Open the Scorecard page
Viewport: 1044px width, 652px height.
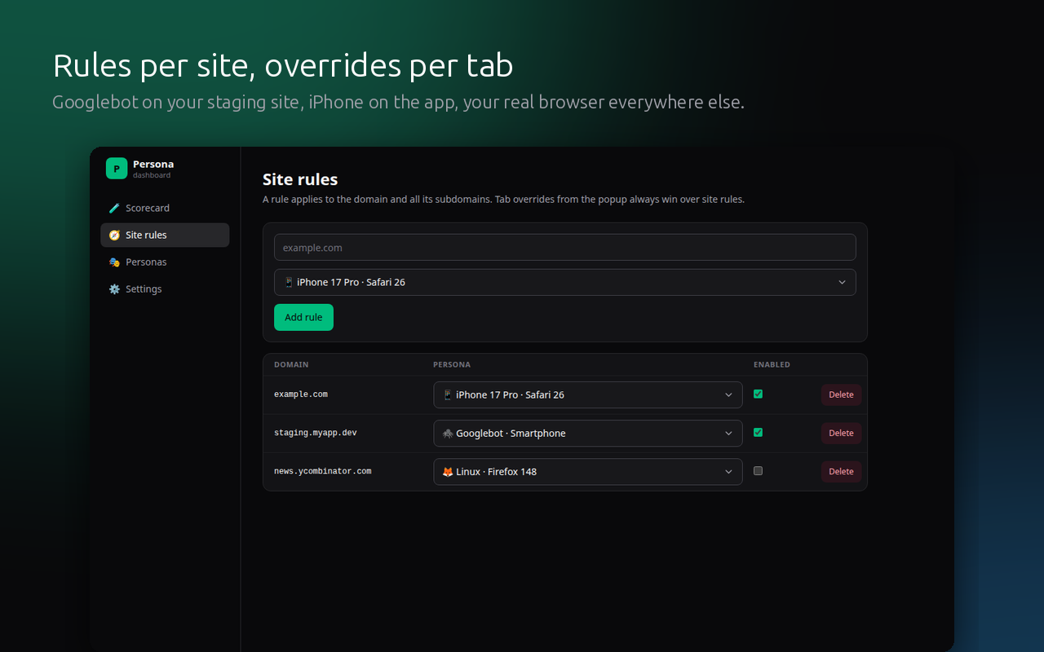point(165,208)
